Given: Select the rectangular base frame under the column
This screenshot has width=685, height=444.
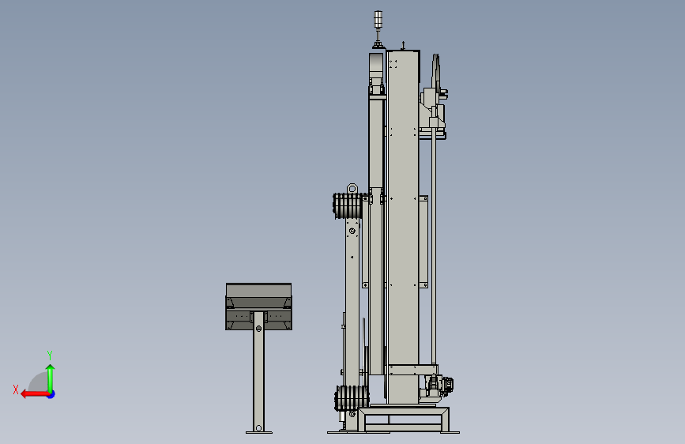Looking at the screenshot, I should pos(404,420).
